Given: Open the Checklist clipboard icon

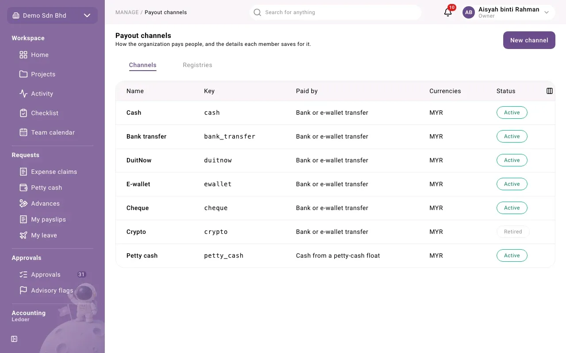Looking at the screenshot, I should 23,113.
